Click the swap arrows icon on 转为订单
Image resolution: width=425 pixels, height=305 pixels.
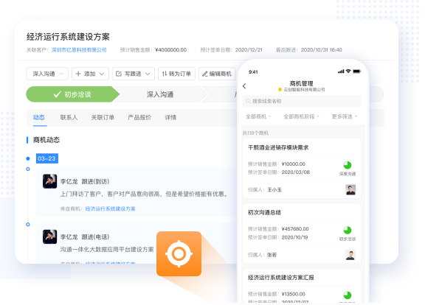tap(165, 74)
